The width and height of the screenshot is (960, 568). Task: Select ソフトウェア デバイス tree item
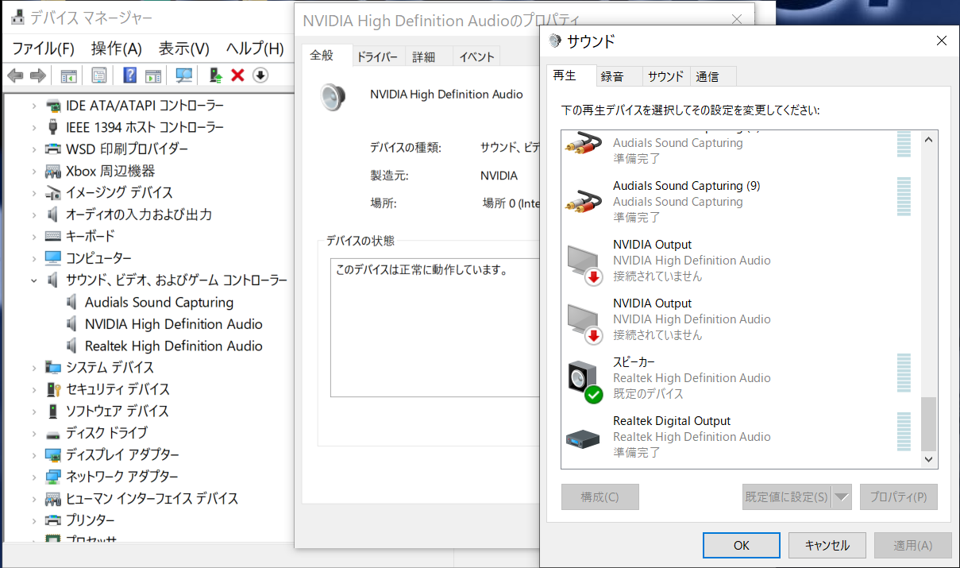click(x=117, y=412)
